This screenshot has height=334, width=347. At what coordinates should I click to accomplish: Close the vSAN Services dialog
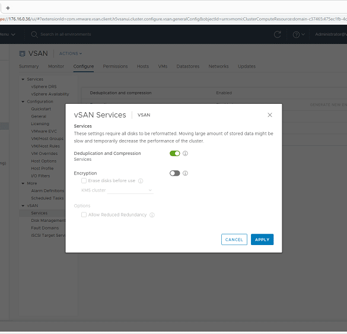click(270, 115)
